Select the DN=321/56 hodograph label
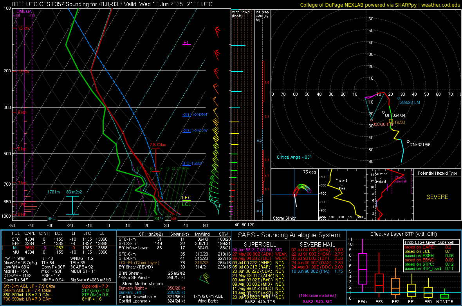 tap(420, 145)
